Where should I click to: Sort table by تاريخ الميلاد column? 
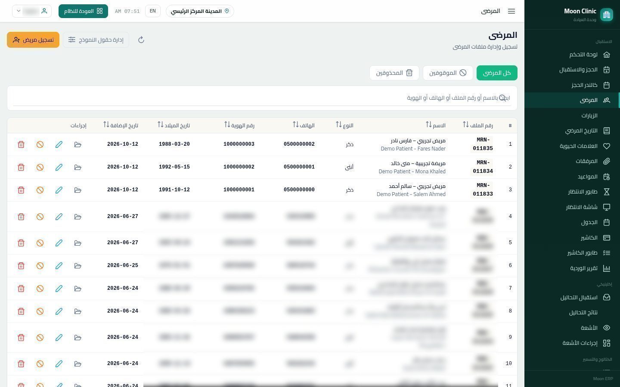pos(161,125)
